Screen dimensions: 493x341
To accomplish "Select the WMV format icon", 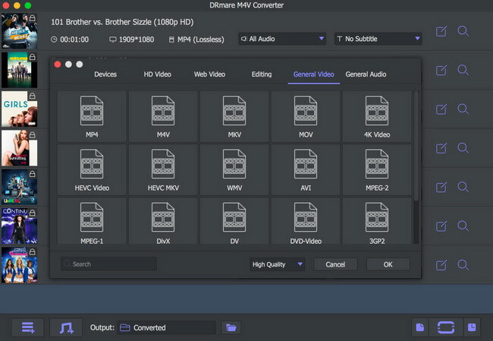I will point(234,164).
